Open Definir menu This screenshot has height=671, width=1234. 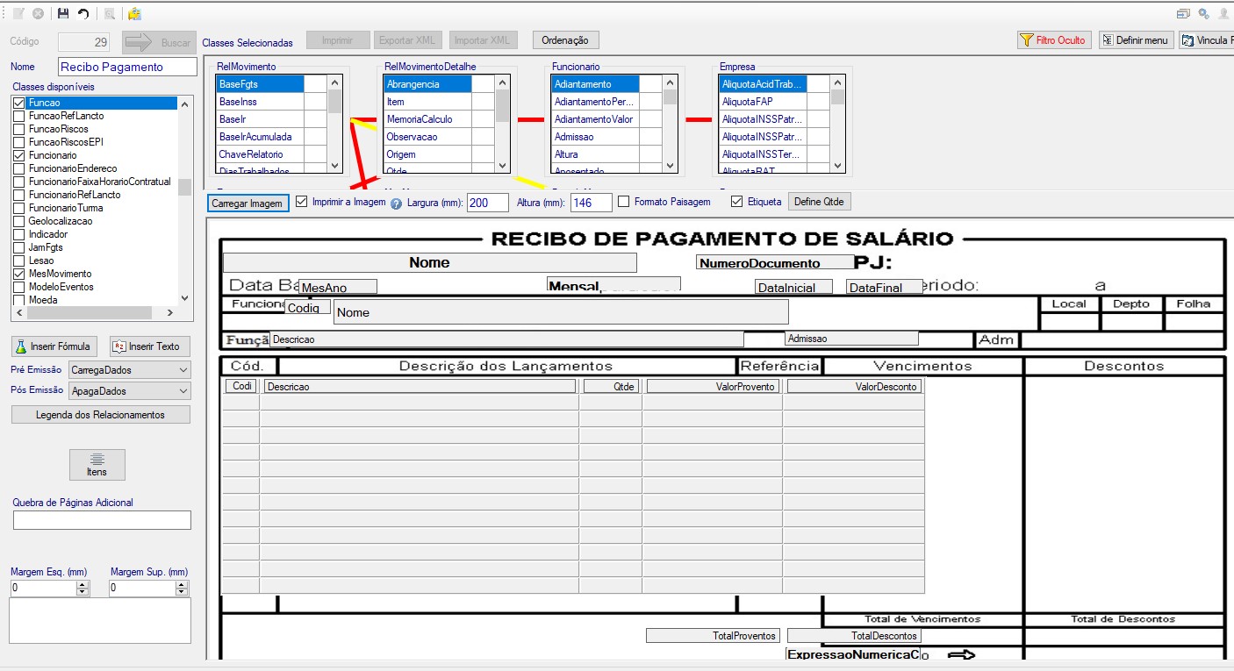[x=1136, y=40]
